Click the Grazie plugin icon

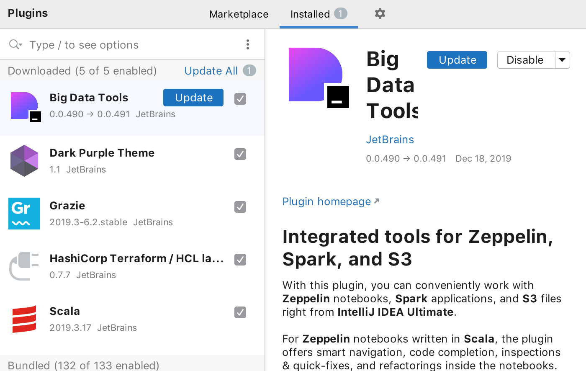click(x=24, y=214)
